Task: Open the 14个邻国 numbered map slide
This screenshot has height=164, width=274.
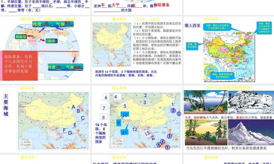Action: (137, 119)
